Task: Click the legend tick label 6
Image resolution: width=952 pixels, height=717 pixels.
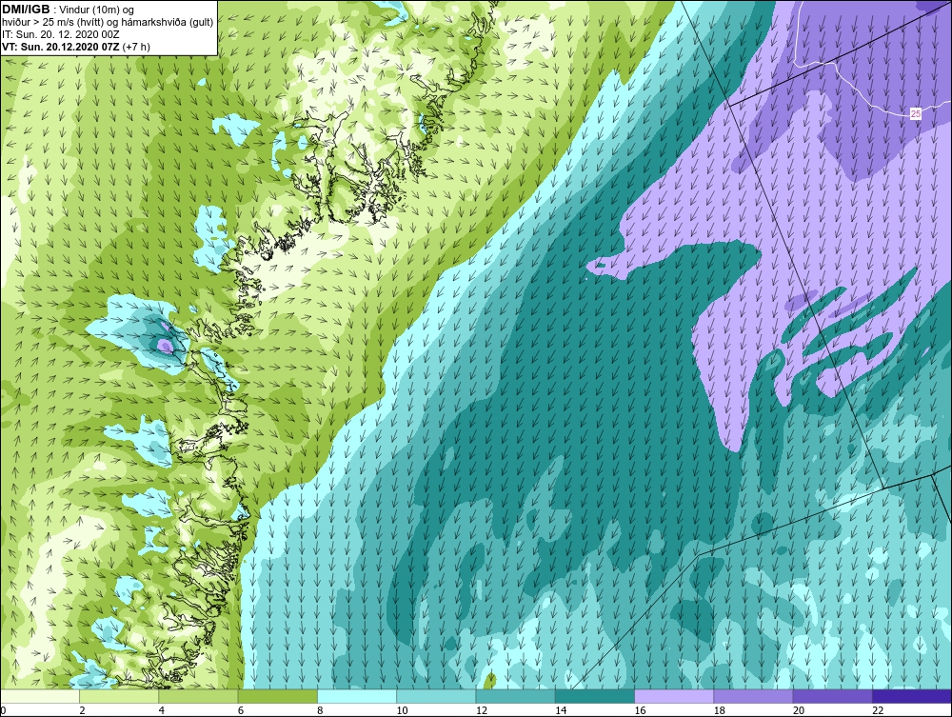Action: pyautogui.click(x=241, y=710)
